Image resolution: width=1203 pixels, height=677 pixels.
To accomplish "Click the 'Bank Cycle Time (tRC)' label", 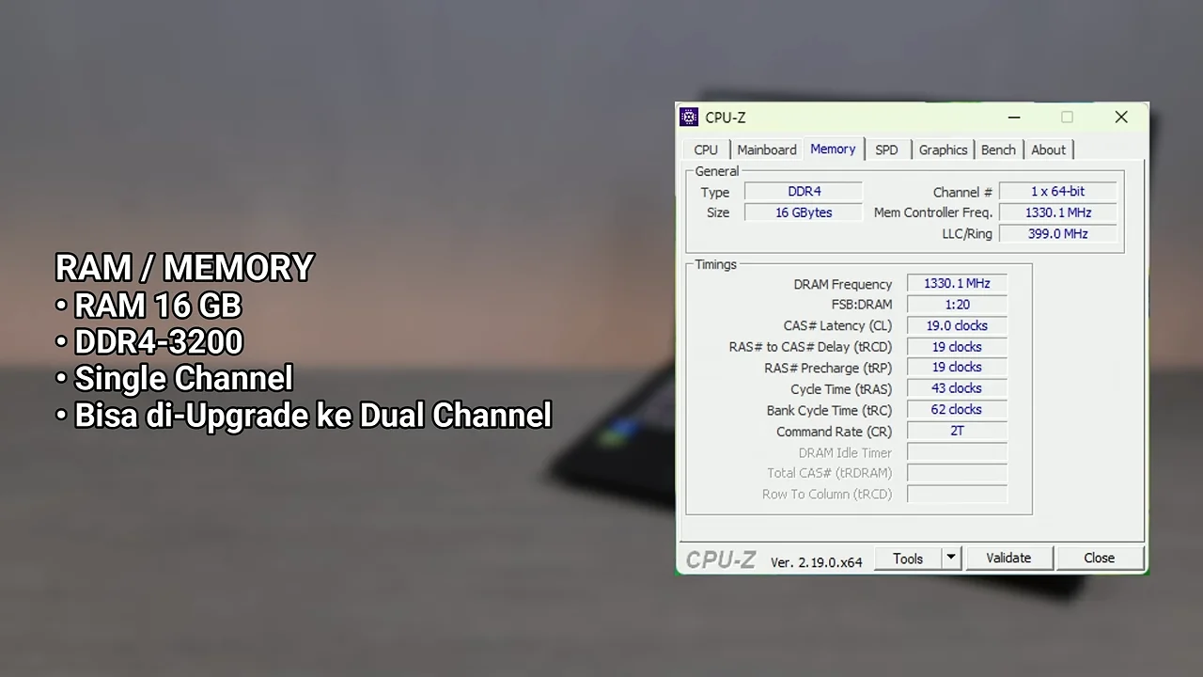I will (x=829, y=410).
